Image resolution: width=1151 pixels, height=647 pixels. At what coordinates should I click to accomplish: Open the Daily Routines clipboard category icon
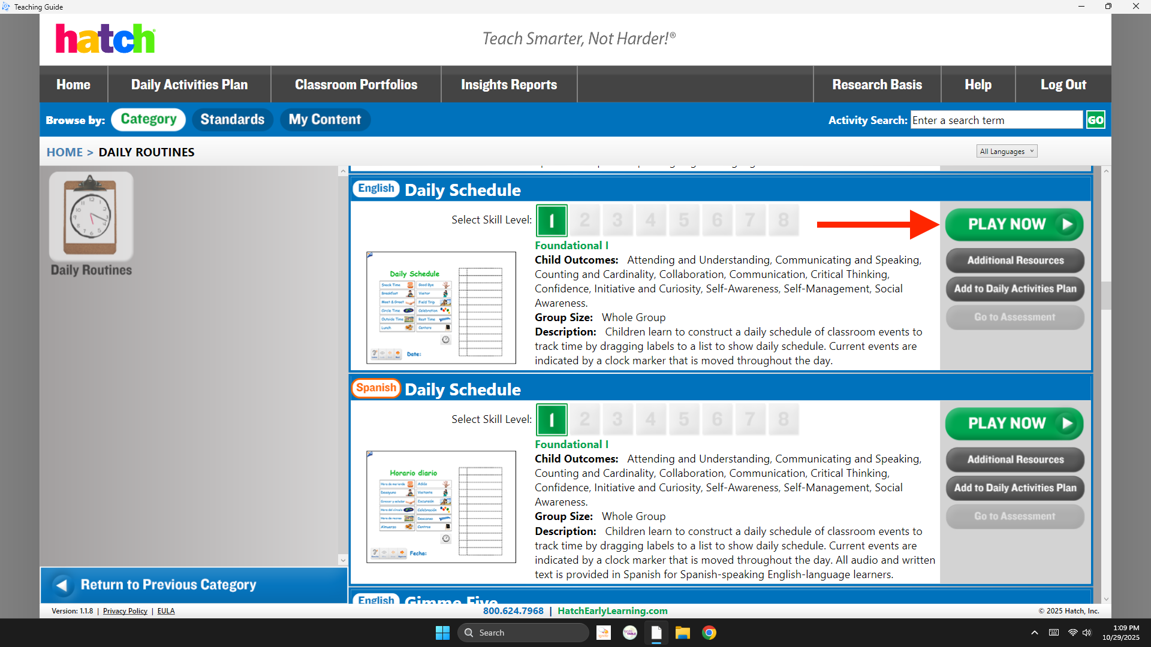(91, 216)
